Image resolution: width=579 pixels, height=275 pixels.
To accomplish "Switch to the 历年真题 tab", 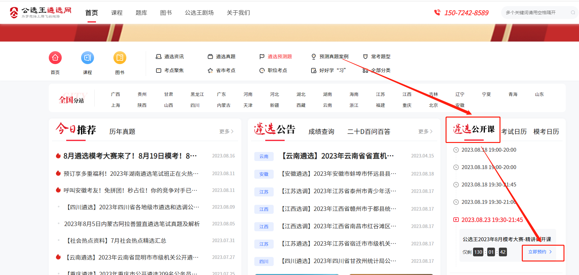I will point(122,131).
